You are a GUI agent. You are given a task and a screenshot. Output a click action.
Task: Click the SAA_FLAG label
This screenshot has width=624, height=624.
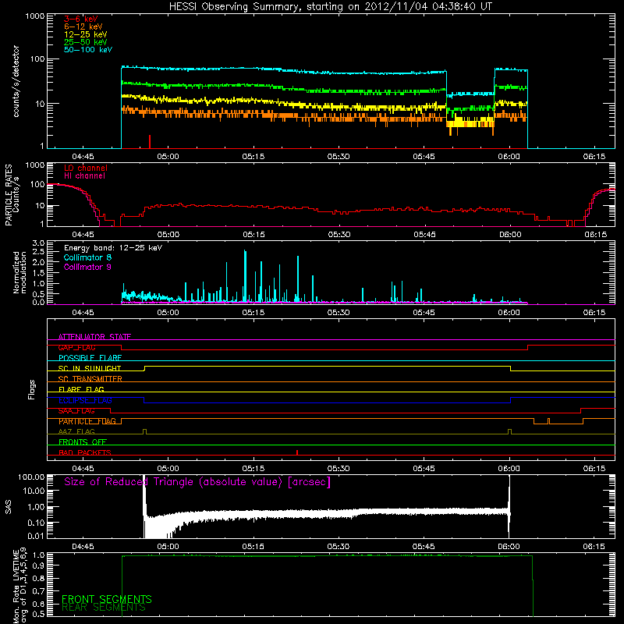(76, 411)
